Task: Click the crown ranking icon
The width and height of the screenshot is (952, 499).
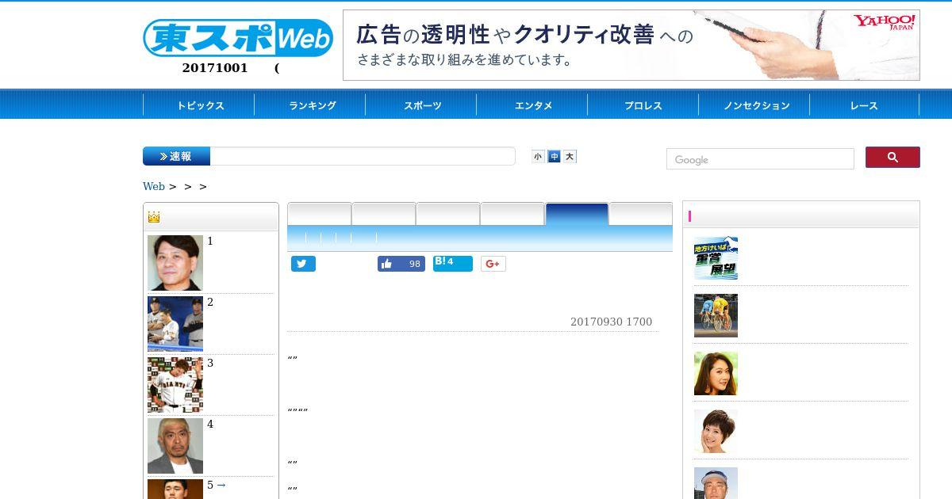Action: (154, 216)
